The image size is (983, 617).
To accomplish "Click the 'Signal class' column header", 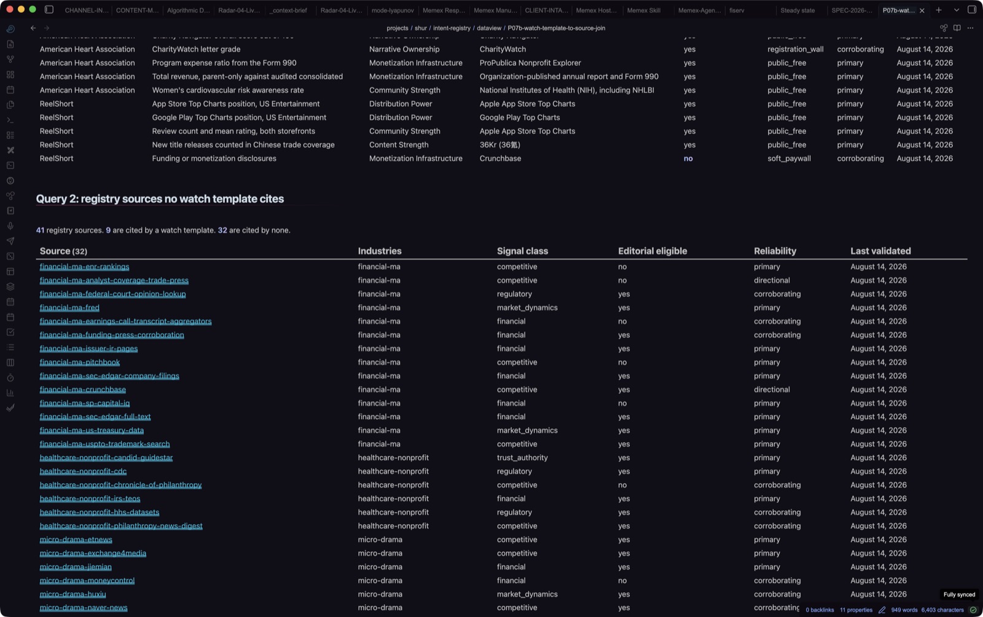I will tap(522, 251).
